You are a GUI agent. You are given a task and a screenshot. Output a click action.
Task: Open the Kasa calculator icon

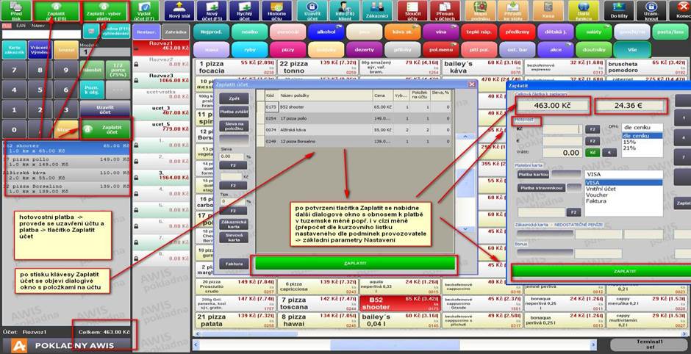click(x=548, y=11)
